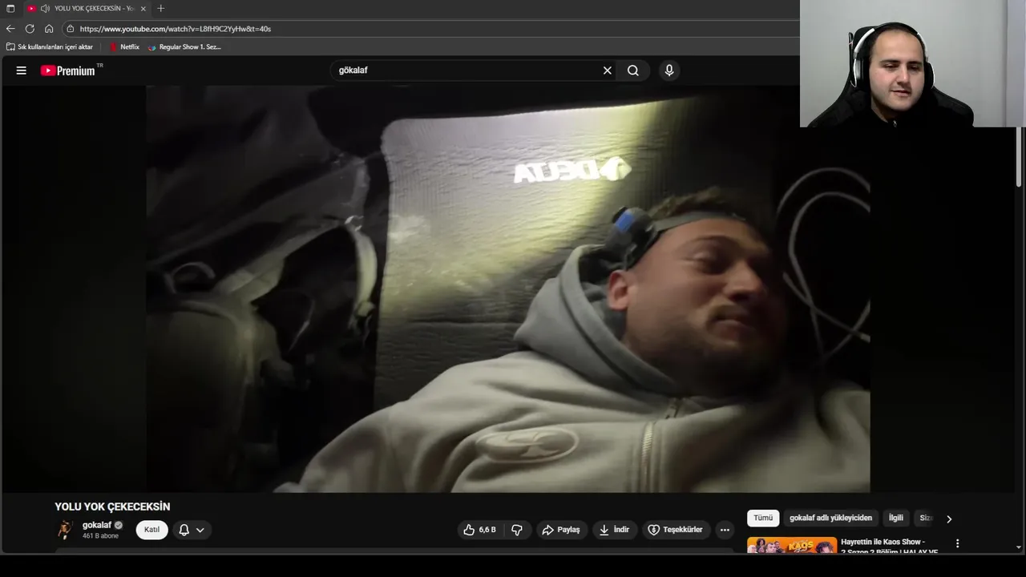
Task: View site info lock icon
Action: [71, 29]
